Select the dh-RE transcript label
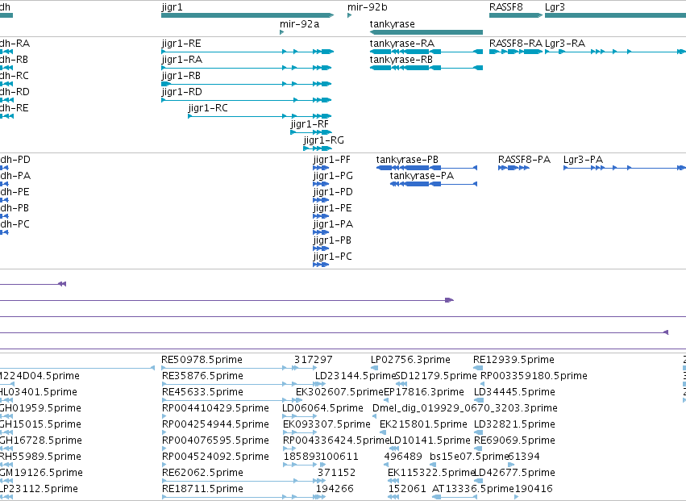 (15, 108)
